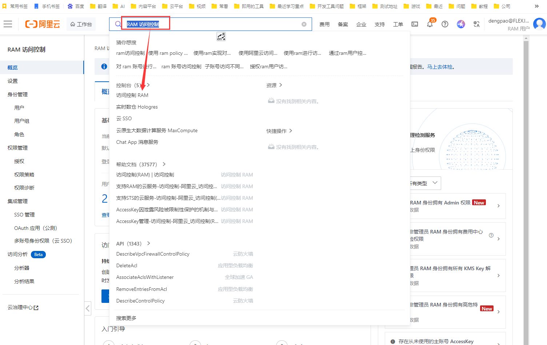Open the 翻译 bookmark
The width and height of the screenshot is (547, 345).
pyautogui.click(x=98, y=6)
